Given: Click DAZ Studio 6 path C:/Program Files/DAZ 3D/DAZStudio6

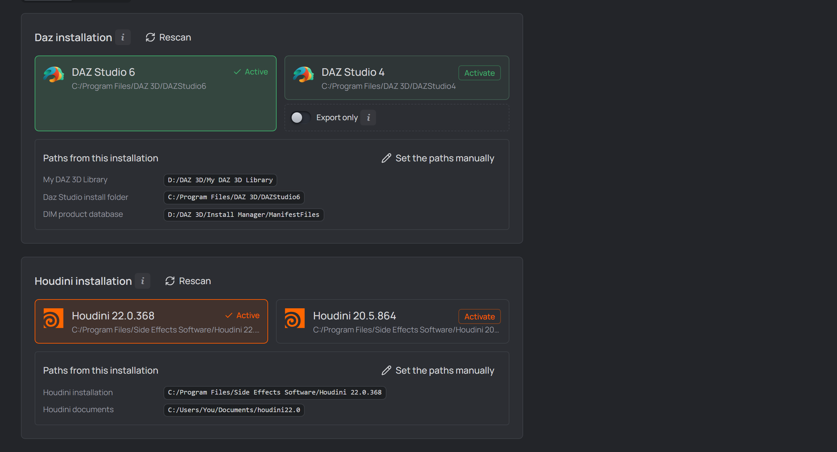Looking at the screenshot, I should pos(139,86).
